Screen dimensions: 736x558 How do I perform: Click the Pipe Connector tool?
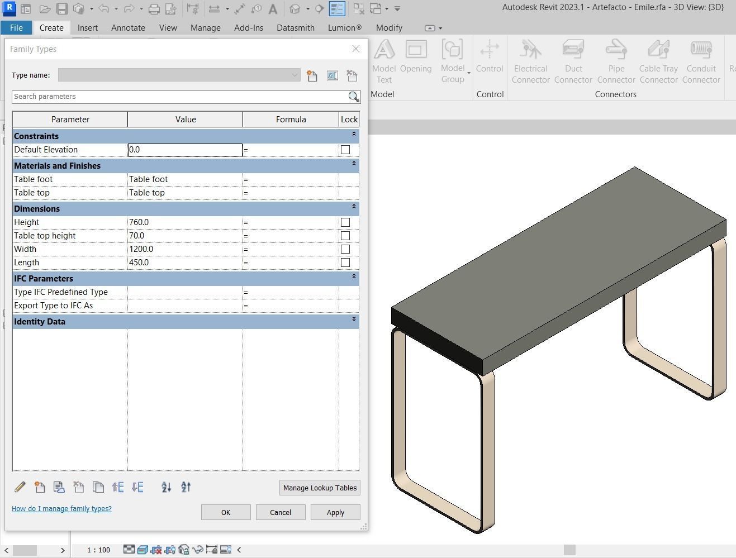point(616,61)
